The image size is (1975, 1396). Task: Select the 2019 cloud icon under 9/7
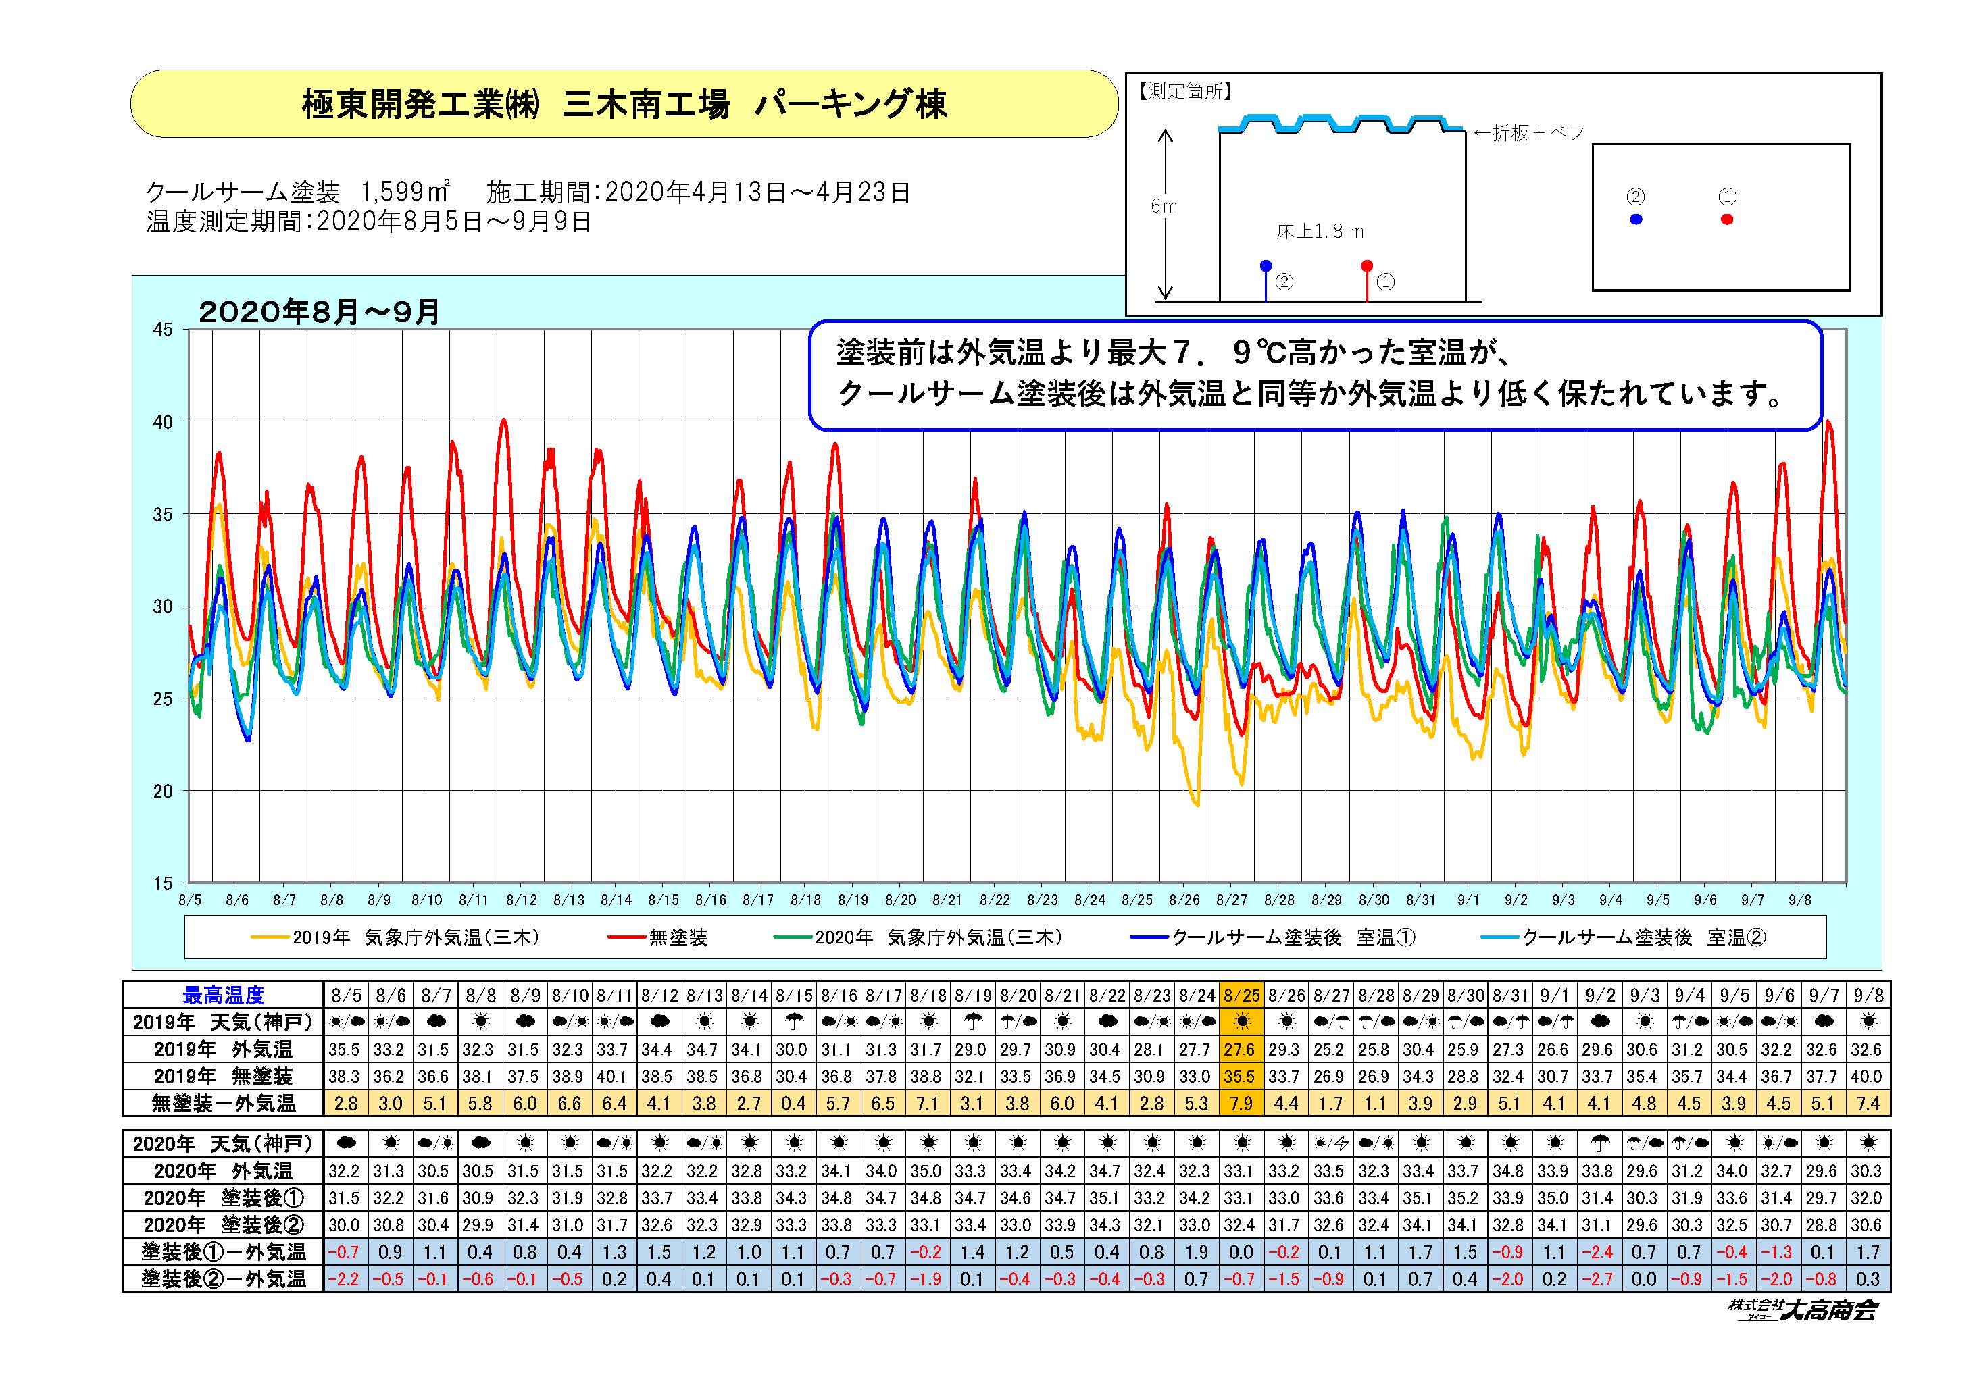tap(1823, 1022)
